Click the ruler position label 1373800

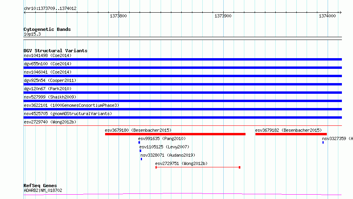[118, 16]
